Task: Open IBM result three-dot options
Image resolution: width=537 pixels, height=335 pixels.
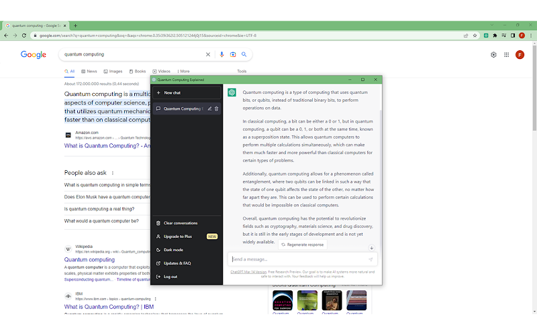Action: pyautogui.click(x=156, y=299)
